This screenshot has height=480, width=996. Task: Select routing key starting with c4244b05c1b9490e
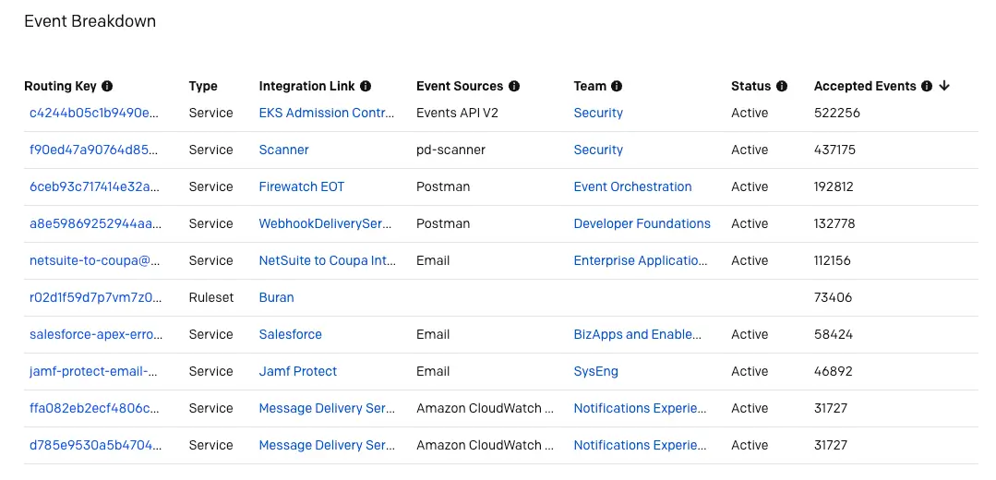click(94, 113)
